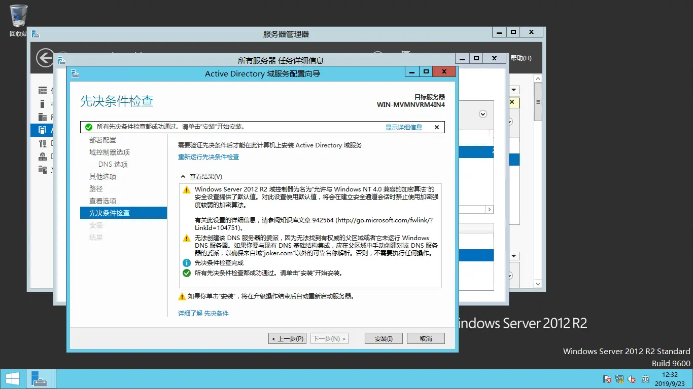Open the lower dropdown arrow in Server Manager panel
Image resolution: width=693 pixels, height=389 pixels.
pos(514,256)
